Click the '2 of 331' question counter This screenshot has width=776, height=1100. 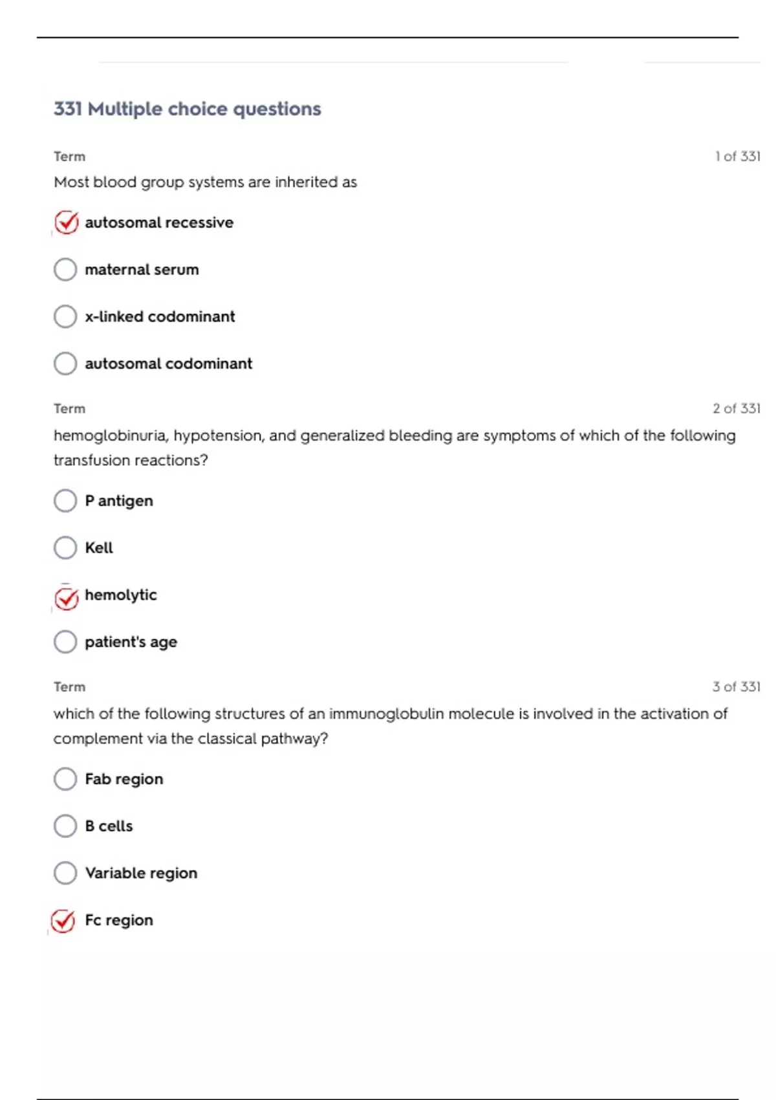click(736, 409)
